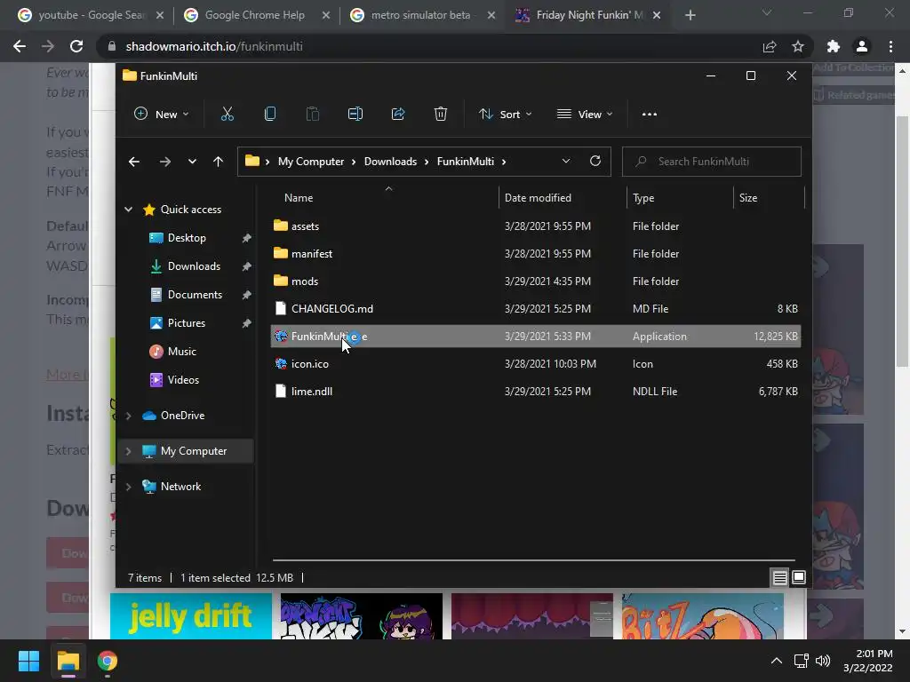Select Pictures in the navigation pane

coord(187,323)
